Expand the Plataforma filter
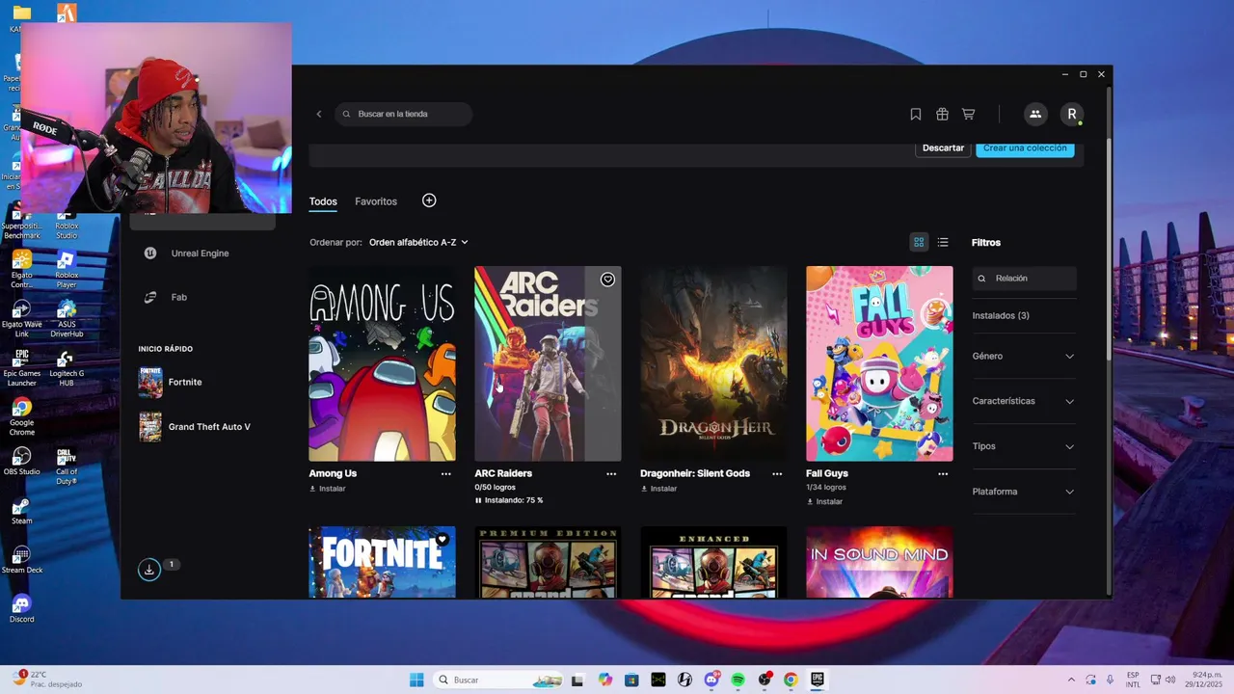This screenshot has width=1234, height=694. click(x=1024, y=492)
